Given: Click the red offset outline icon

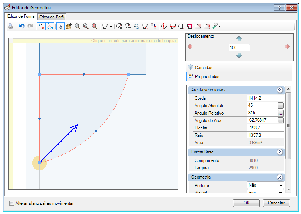Looking at the screenshot, I should tap(190, 26).
